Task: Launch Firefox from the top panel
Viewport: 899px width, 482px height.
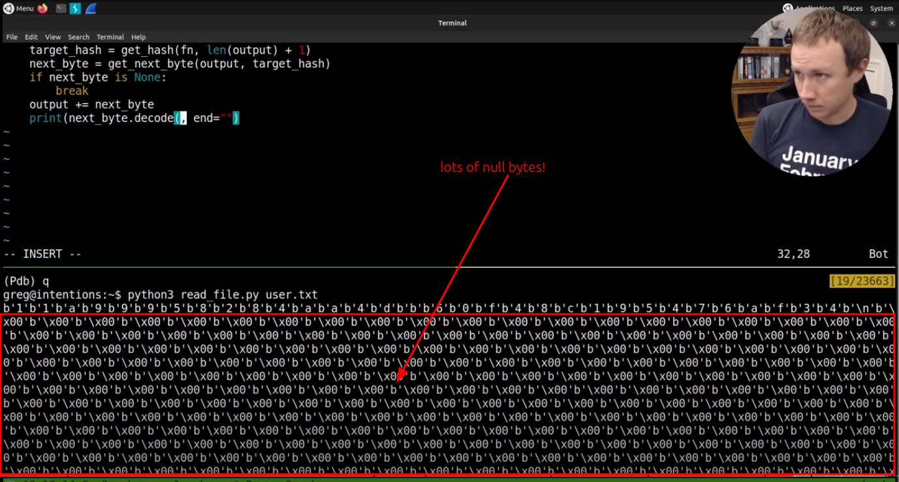Action: (x=43, y=8)
